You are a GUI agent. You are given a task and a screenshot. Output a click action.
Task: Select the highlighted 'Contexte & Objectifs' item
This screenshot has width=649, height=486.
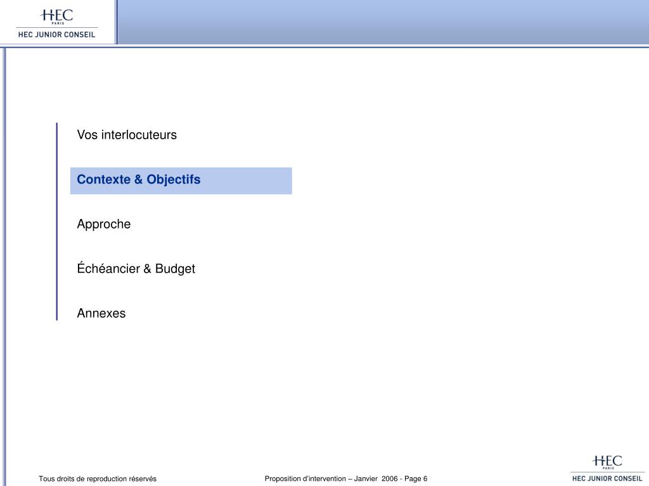coord(181,180)
